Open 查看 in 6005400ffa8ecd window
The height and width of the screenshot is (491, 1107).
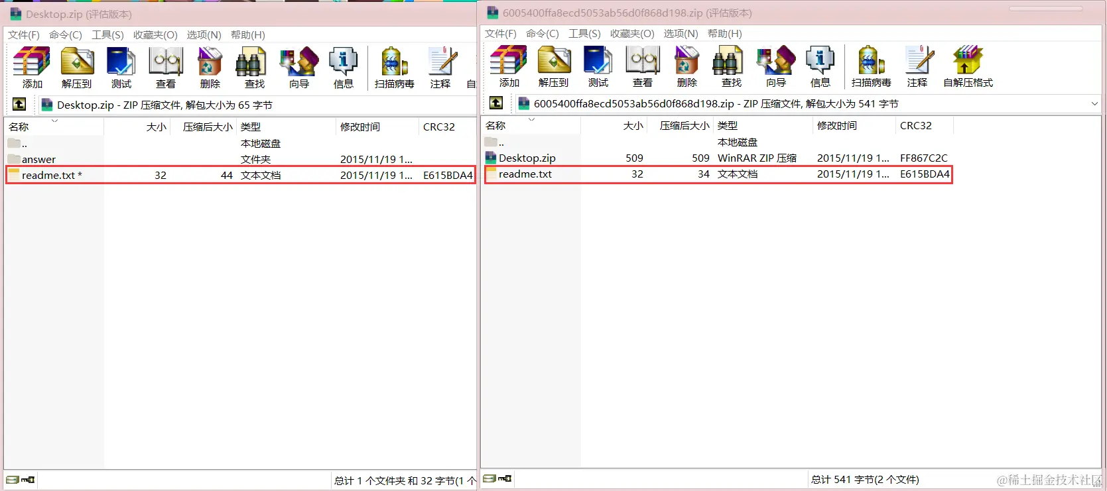point(643,66)
